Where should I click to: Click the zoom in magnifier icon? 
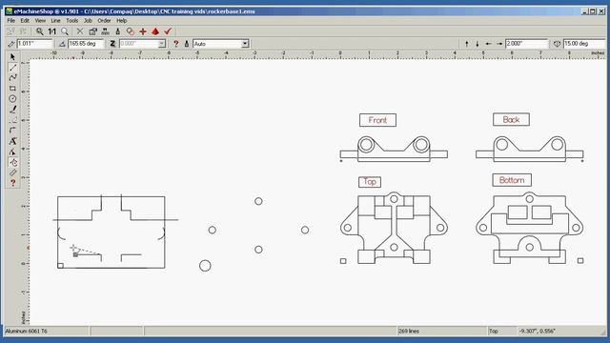tap(40, 31)
